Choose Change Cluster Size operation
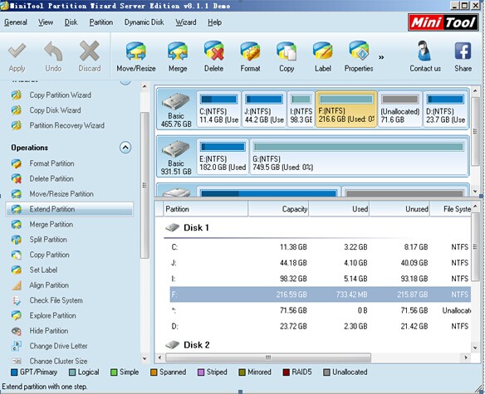The height and width of the screenshot is (394, 485). point(58,361)
